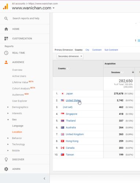
Task: Click the total sessions value 282,650
Action: 126,81
